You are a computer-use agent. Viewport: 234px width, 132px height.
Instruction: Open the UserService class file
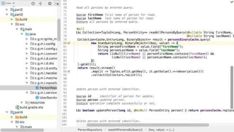tap(48, 98)
